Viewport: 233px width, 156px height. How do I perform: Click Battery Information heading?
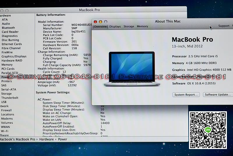coord(51,15)
